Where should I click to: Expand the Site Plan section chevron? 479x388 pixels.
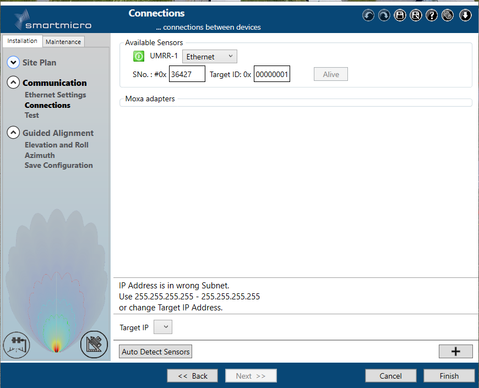click(x=13, y=62)
